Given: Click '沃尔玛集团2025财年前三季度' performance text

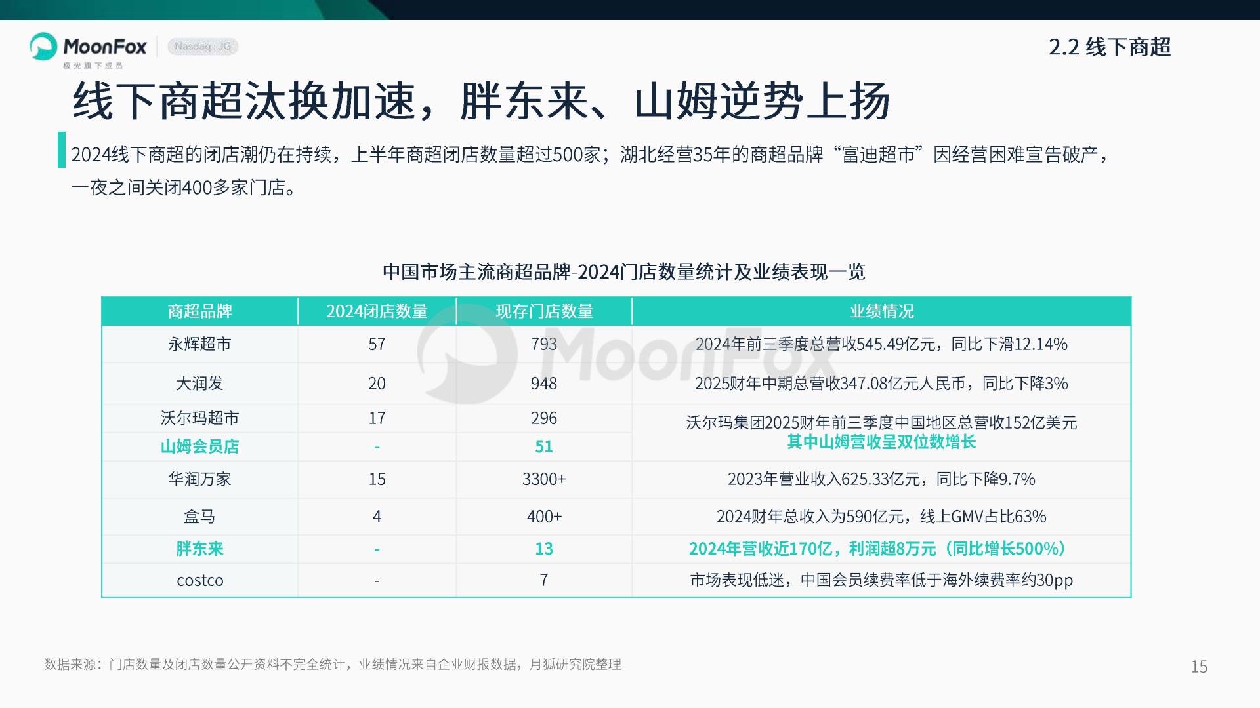Looking at the screenshot, I should point(881,423).
